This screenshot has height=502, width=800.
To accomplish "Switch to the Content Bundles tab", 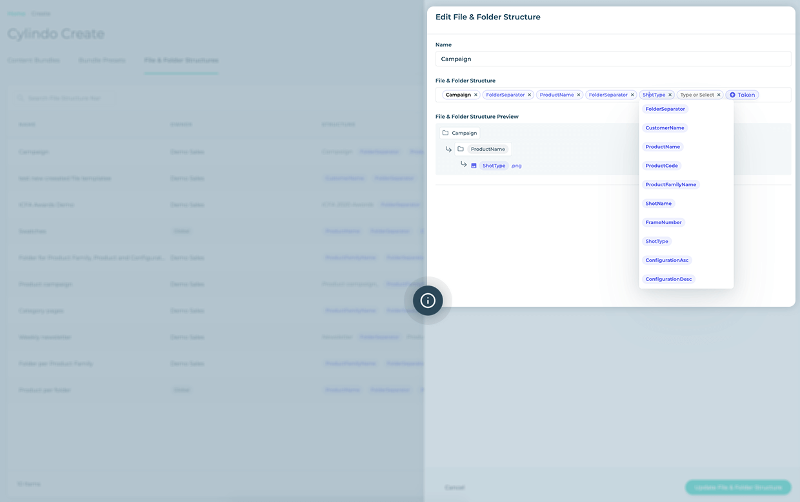I will point(34,60).
